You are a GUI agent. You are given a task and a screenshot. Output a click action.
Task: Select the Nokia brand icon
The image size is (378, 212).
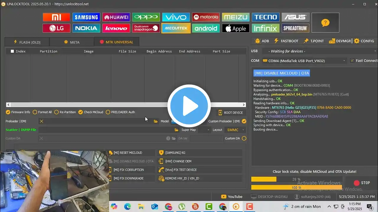[86, 28]
